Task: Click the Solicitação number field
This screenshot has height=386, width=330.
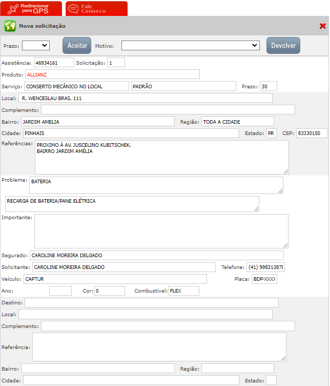Action: point(116,63)
